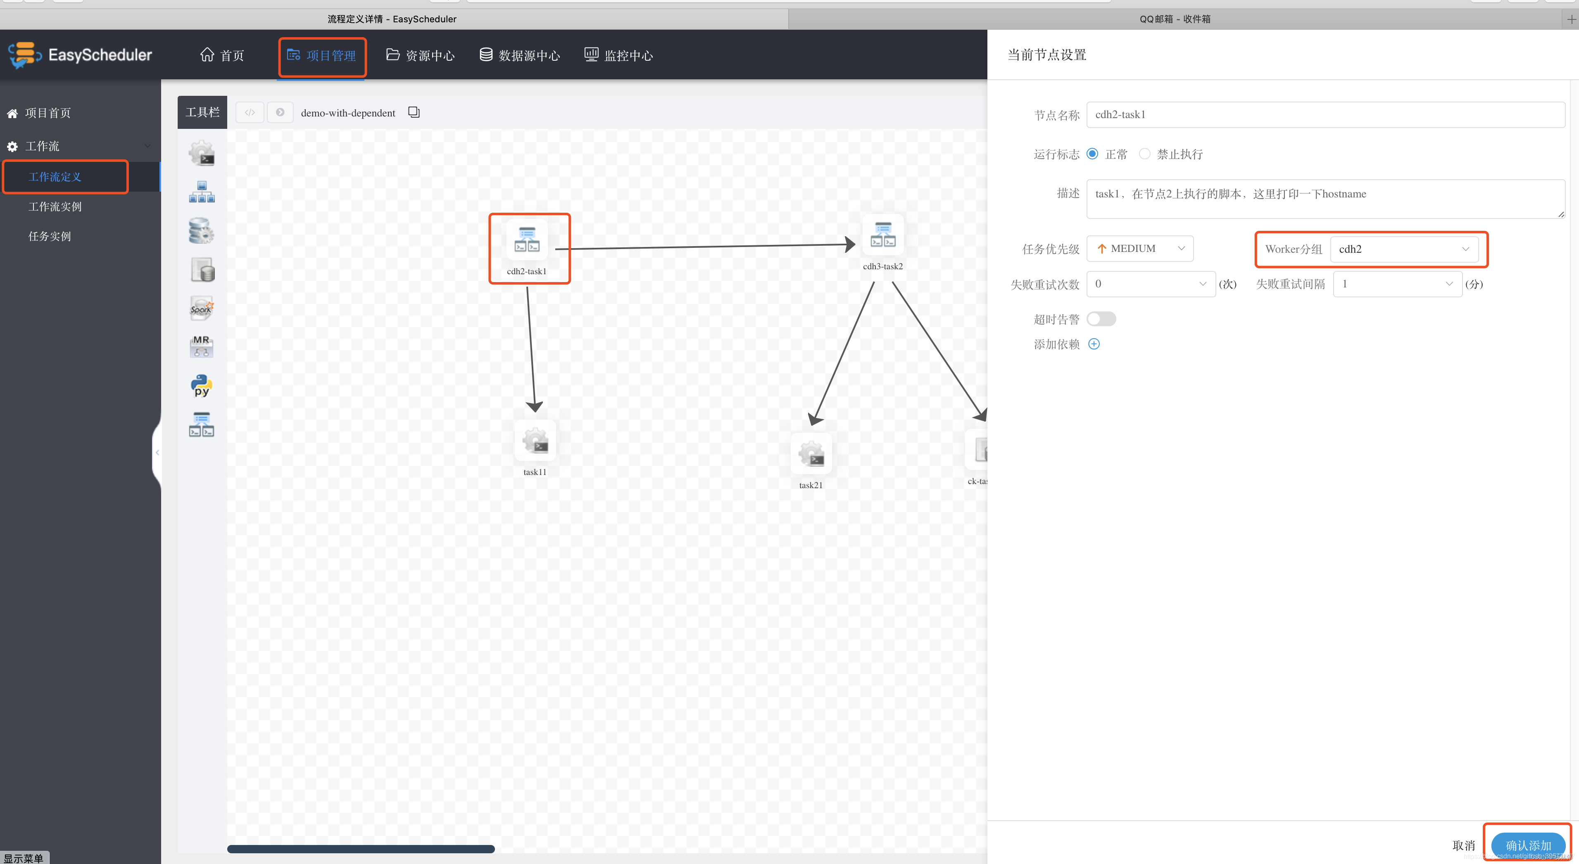Screen dimensions: 1579x864
Task: Go to 工作流实例 in the sidebar
Action: pyautogui.click(x=55, y=207)
